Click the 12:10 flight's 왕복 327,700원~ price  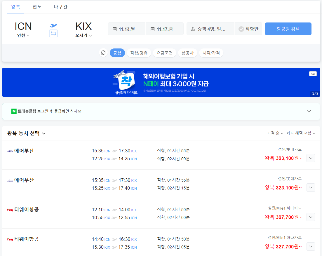pos(283,217)
